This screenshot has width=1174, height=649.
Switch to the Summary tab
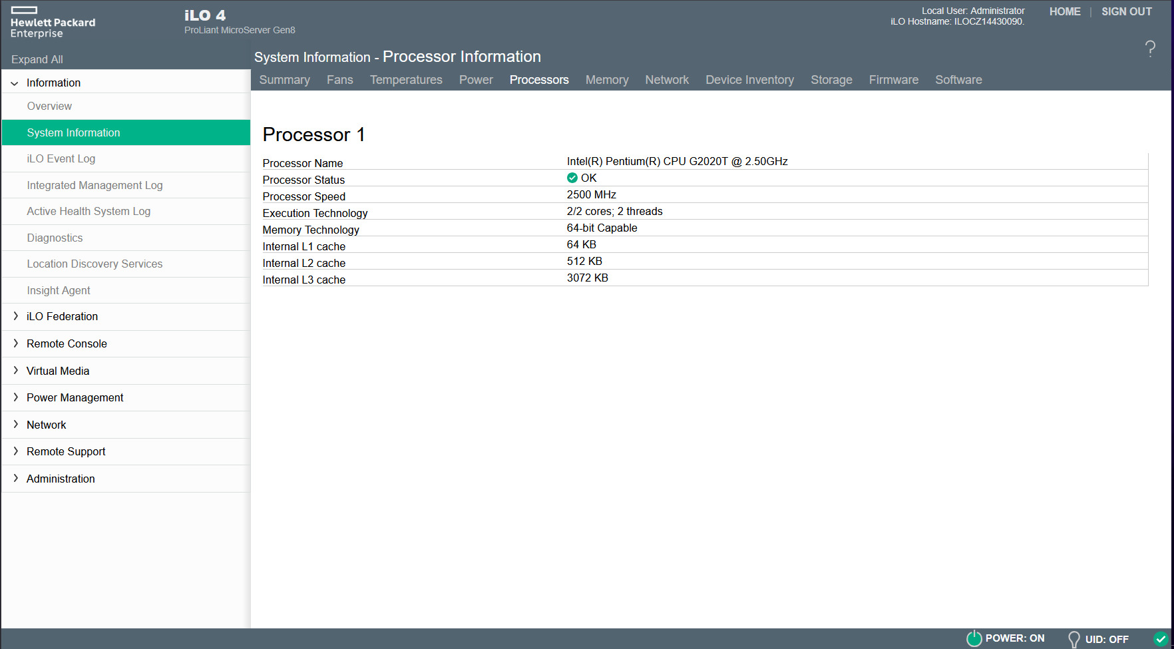pos(285,80)
